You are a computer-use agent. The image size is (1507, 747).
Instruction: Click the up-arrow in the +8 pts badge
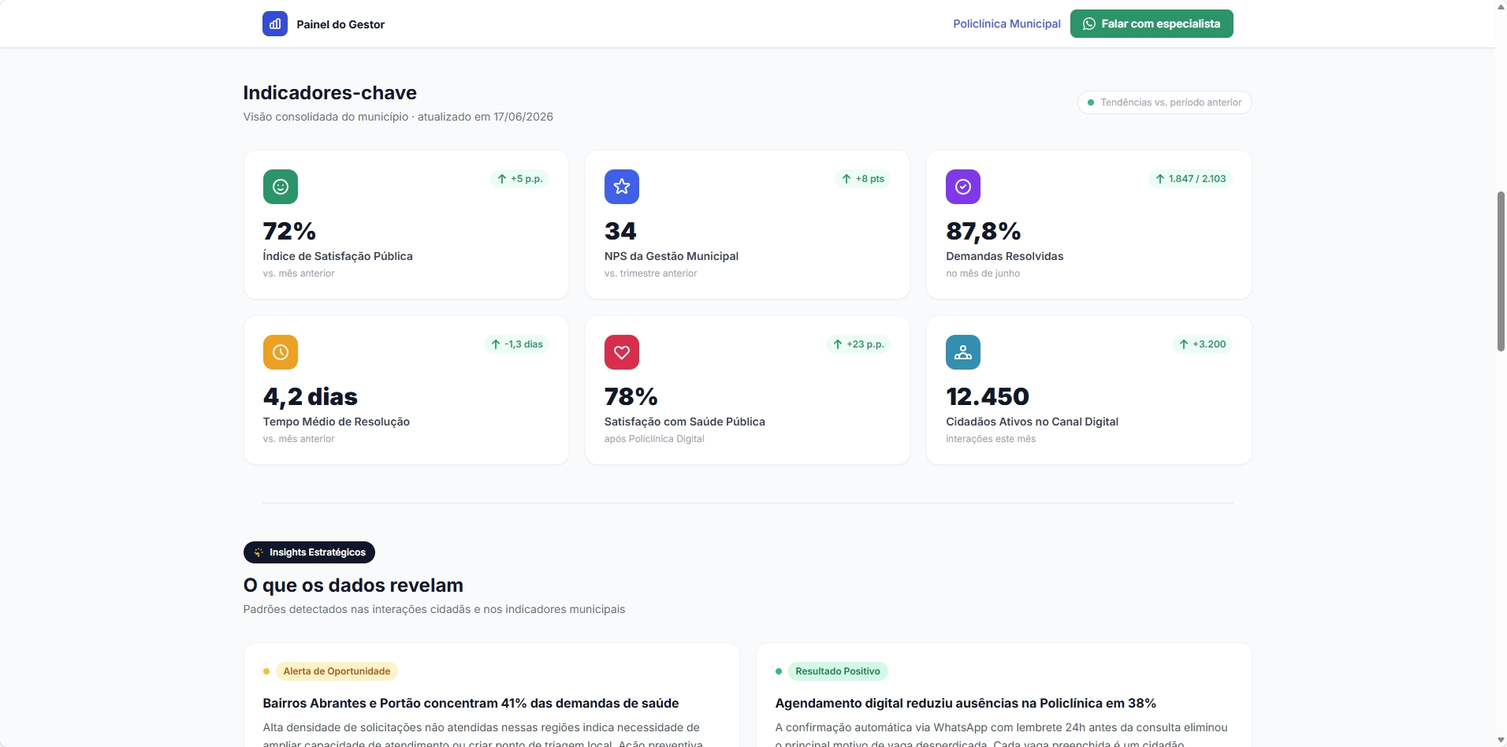(x=847, y=179)
